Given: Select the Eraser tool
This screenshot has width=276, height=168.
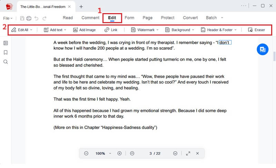Looking at the screenshot, I should pyautogui.click(x=256, y=30).
